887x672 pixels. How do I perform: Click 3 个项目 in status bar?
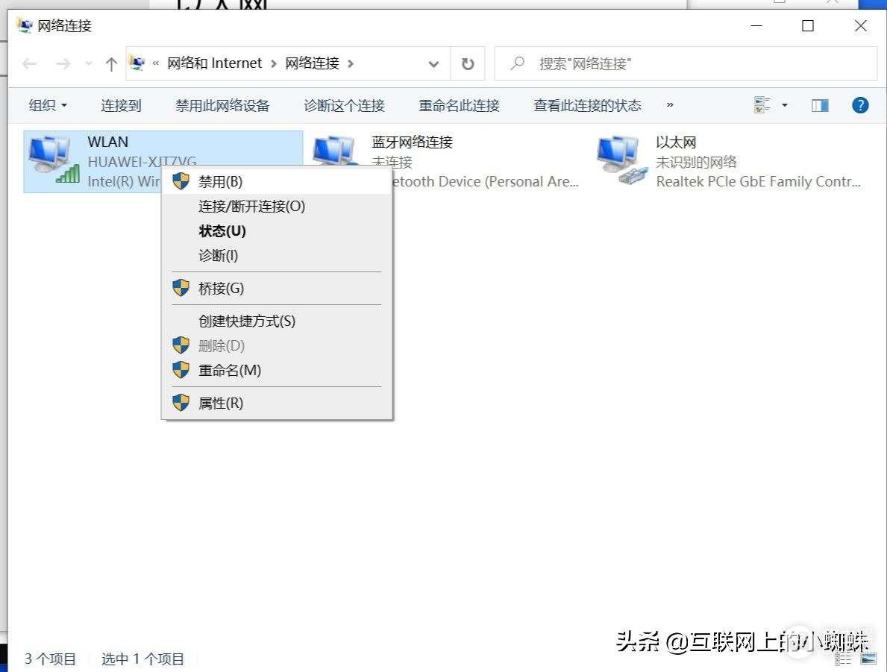tap(50, 659)
